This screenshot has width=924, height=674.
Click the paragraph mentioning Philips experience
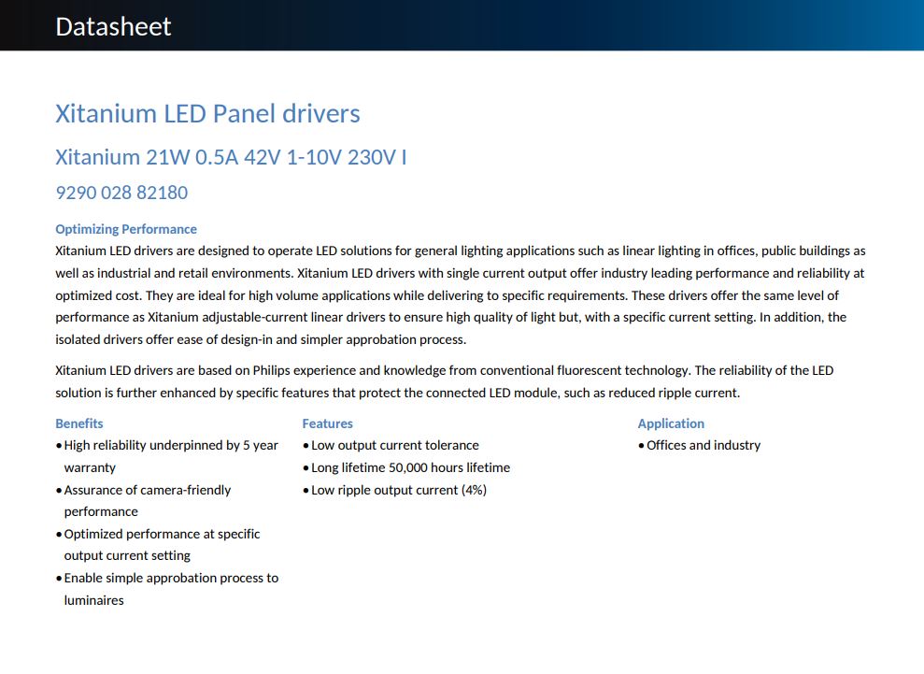445,381
